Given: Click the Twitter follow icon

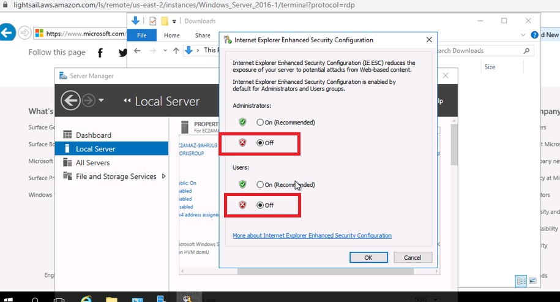Looking at the screenshot, I should (x=122, y=53).
